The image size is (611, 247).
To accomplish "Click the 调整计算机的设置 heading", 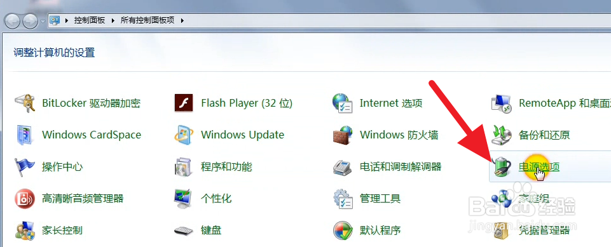I will point(54,53).
